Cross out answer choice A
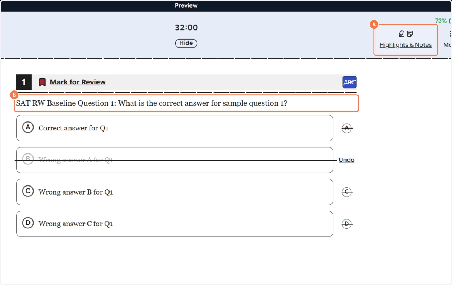The width and height of the screenshot is (452, 285). point(347,128)
